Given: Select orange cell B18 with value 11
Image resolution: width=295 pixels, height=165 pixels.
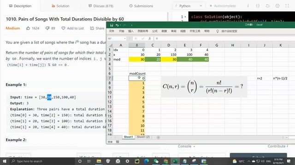Looking at the screenshot, I should tap(137, 130).
